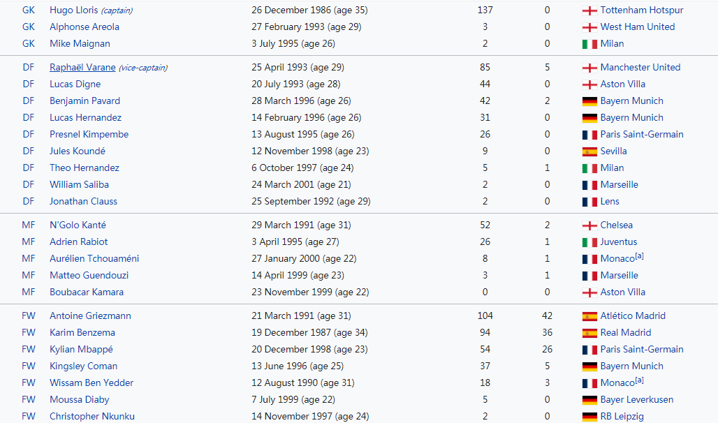Click the Germany flag beside RB Leipzig

click(x=589, y=417)
